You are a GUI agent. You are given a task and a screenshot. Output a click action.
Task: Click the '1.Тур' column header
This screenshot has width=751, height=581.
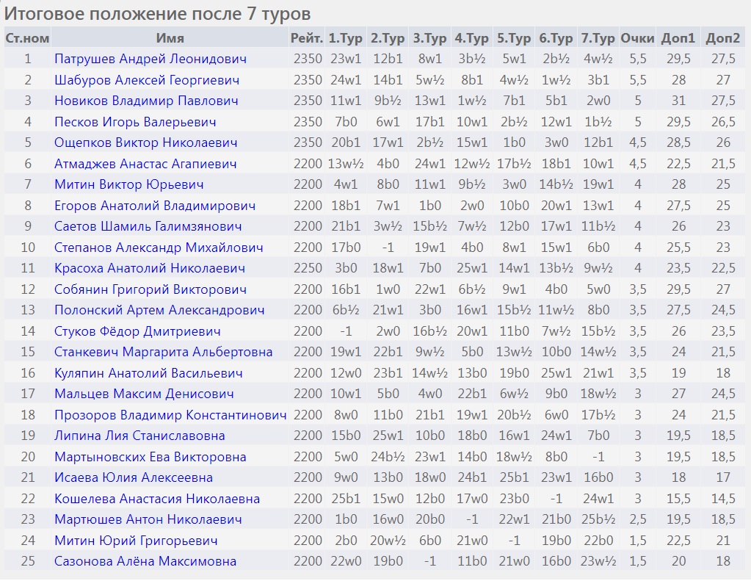coord(345,38)
